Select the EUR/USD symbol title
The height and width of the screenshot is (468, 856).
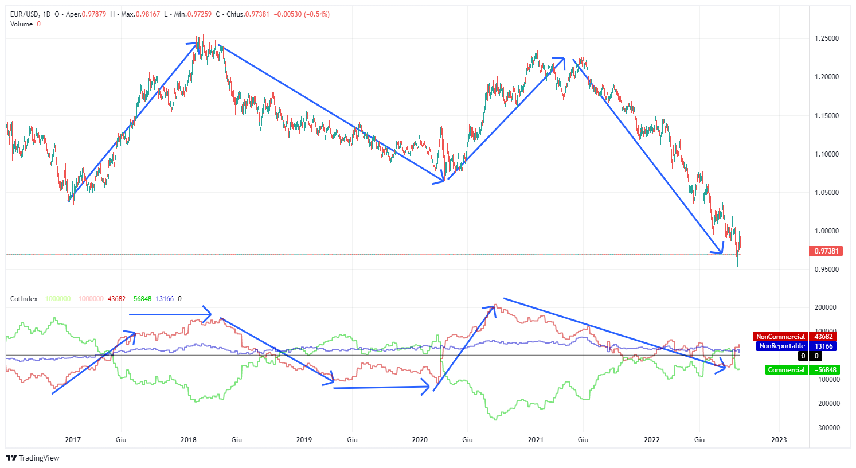pos(25,14)
